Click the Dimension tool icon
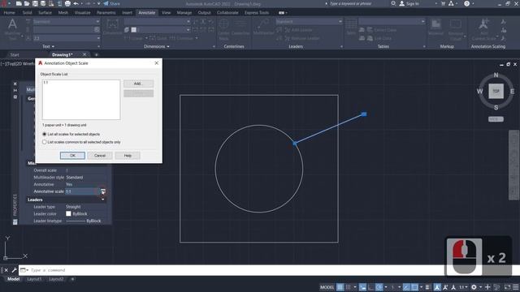This screenshot has height=292, width=520. tap(113, 24)
